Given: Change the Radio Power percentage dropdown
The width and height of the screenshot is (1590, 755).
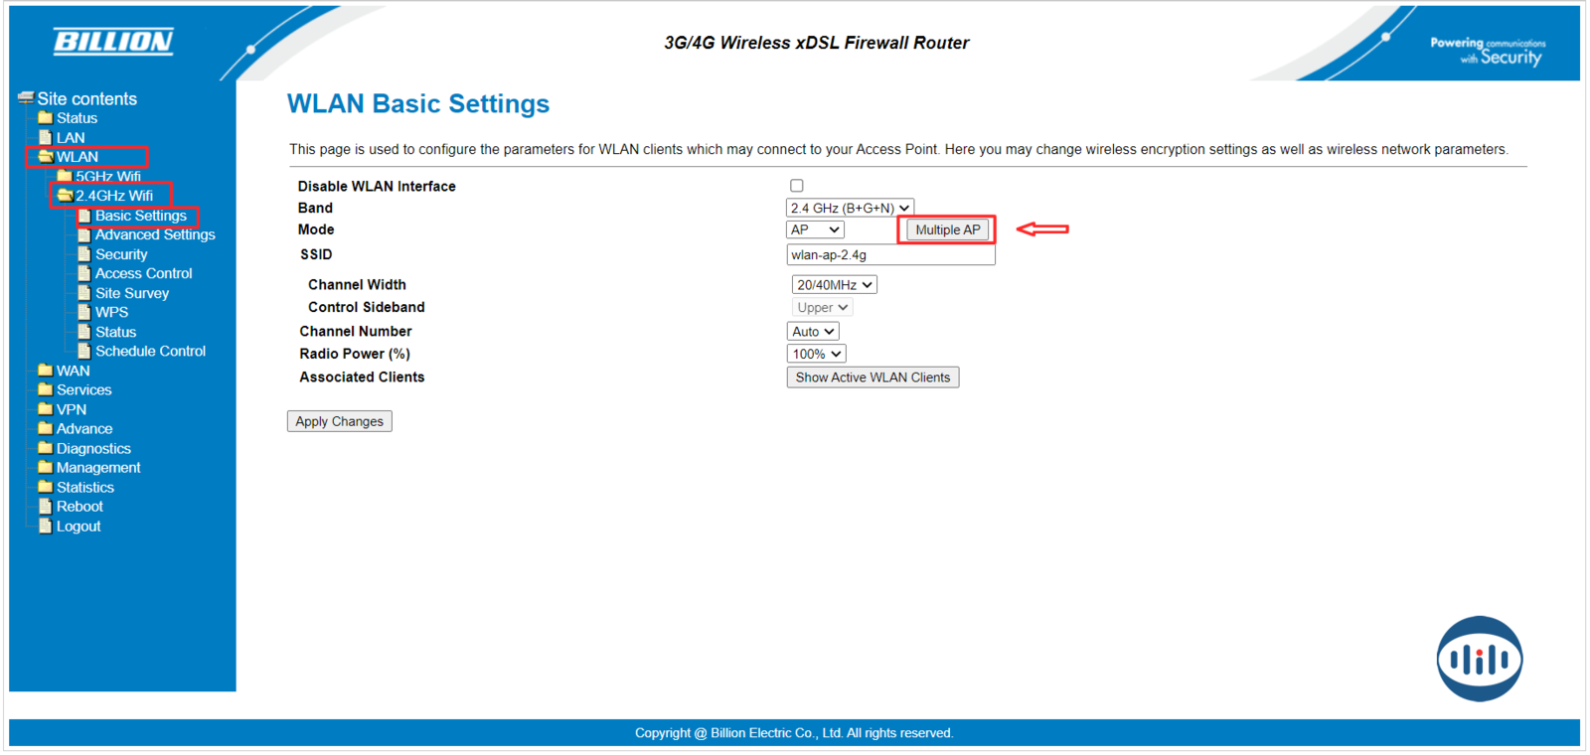Looking at the screenshot, I should pos(816,354).
